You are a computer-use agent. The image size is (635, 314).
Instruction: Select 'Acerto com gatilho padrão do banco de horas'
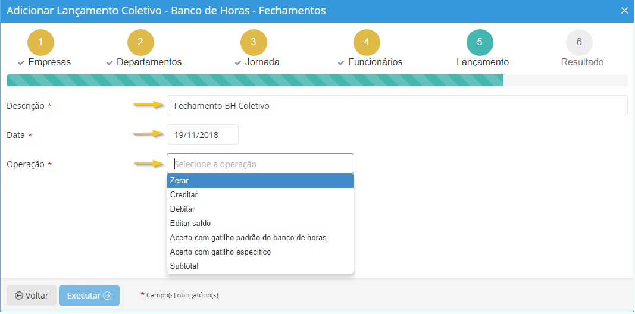click(260, 238)
